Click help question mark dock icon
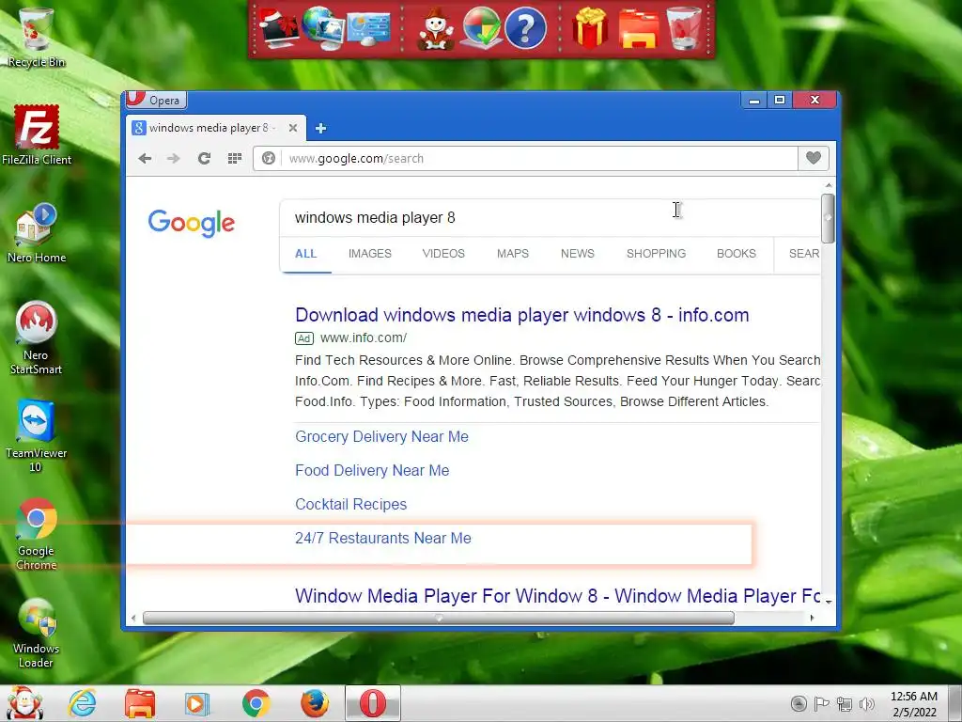 tap(525, 28)
